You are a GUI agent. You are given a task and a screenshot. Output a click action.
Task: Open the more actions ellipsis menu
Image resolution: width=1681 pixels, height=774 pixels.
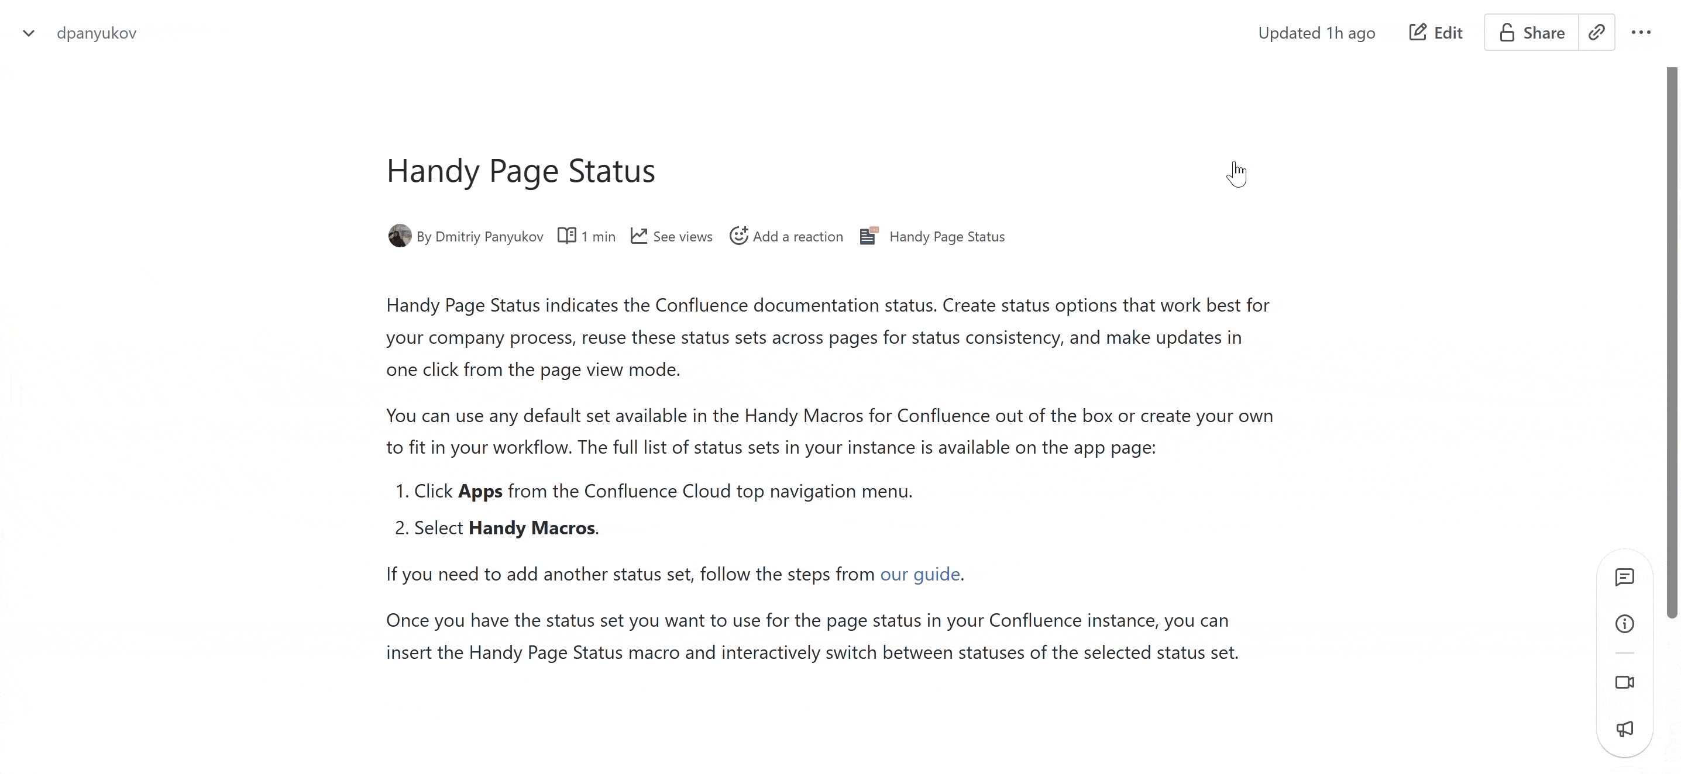click(x=1641, y=33)
